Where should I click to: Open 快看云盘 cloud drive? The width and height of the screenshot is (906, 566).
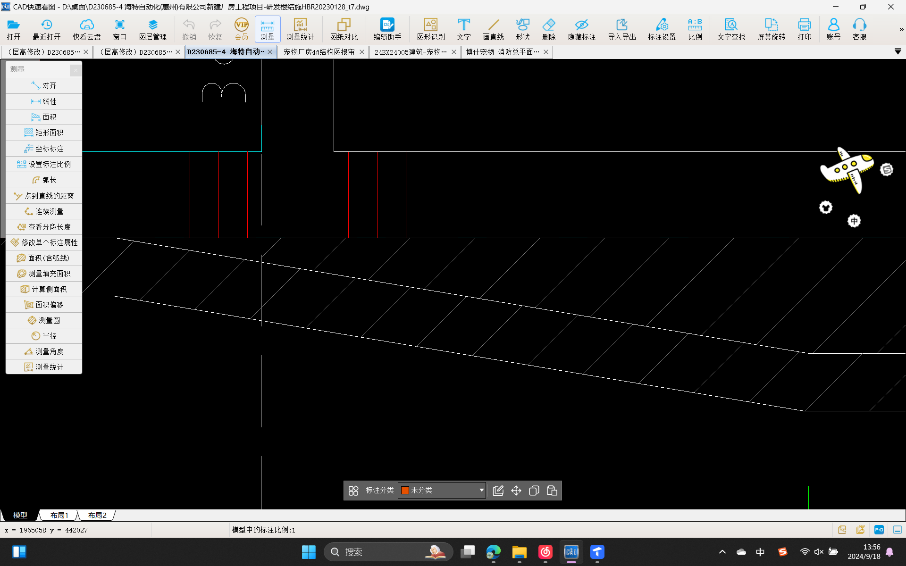[x=87, y=30]
